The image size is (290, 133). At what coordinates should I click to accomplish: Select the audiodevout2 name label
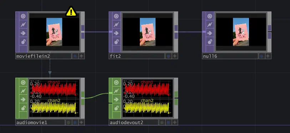pos(133,122)
